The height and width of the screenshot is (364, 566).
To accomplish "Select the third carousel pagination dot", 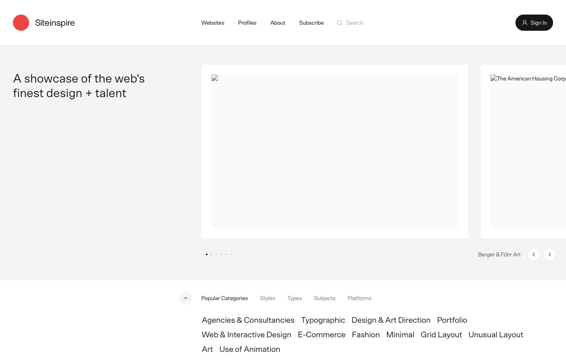I will click(216, 254).
